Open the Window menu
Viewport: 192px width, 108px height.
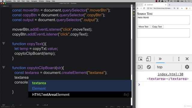click(x=41, y=1)
